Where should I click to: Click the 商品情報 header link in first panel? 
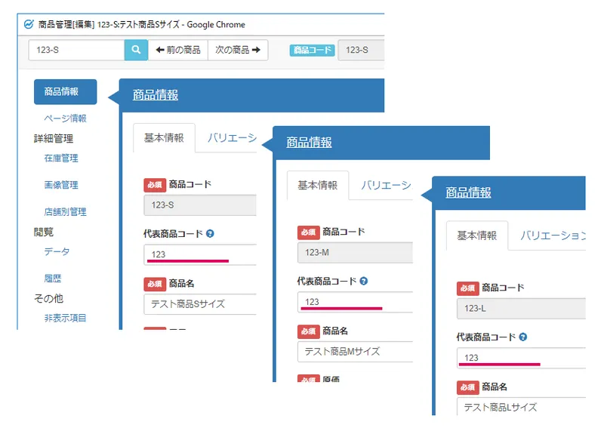pos(156,95)
